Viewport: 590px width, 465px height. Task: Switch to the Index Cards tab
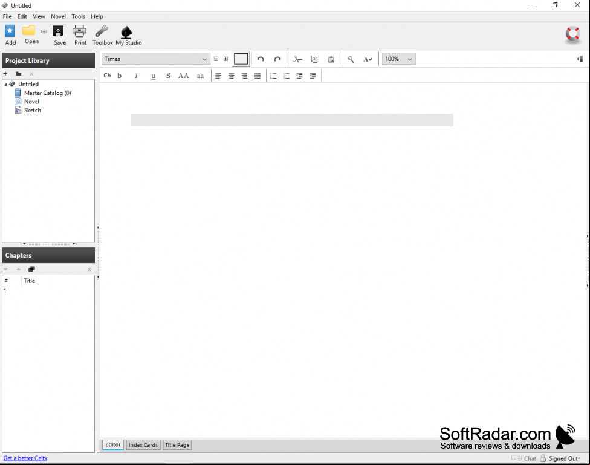click(x=143, y=445)
